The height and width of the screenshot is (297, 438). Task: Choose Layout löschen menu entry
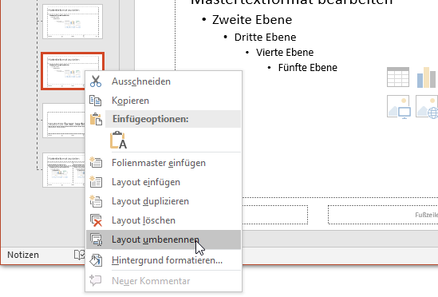[x=164, y=220]
